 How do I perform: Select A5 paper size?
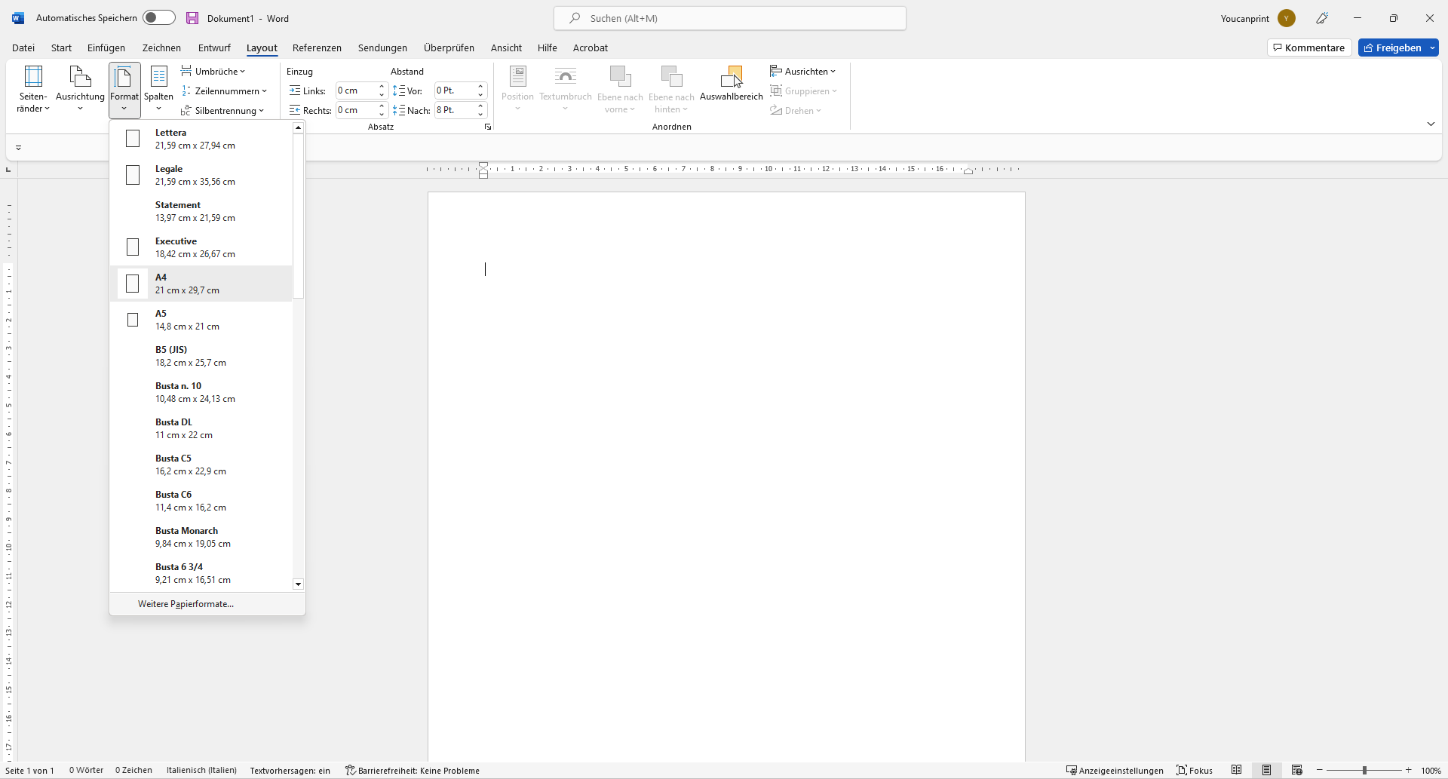pyautogui.click(x=201, y=320)
